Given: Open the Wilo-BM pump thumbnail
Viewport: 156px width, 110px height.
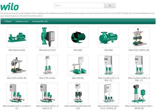Looking at the screenshot, I should [x=109, y=37].
